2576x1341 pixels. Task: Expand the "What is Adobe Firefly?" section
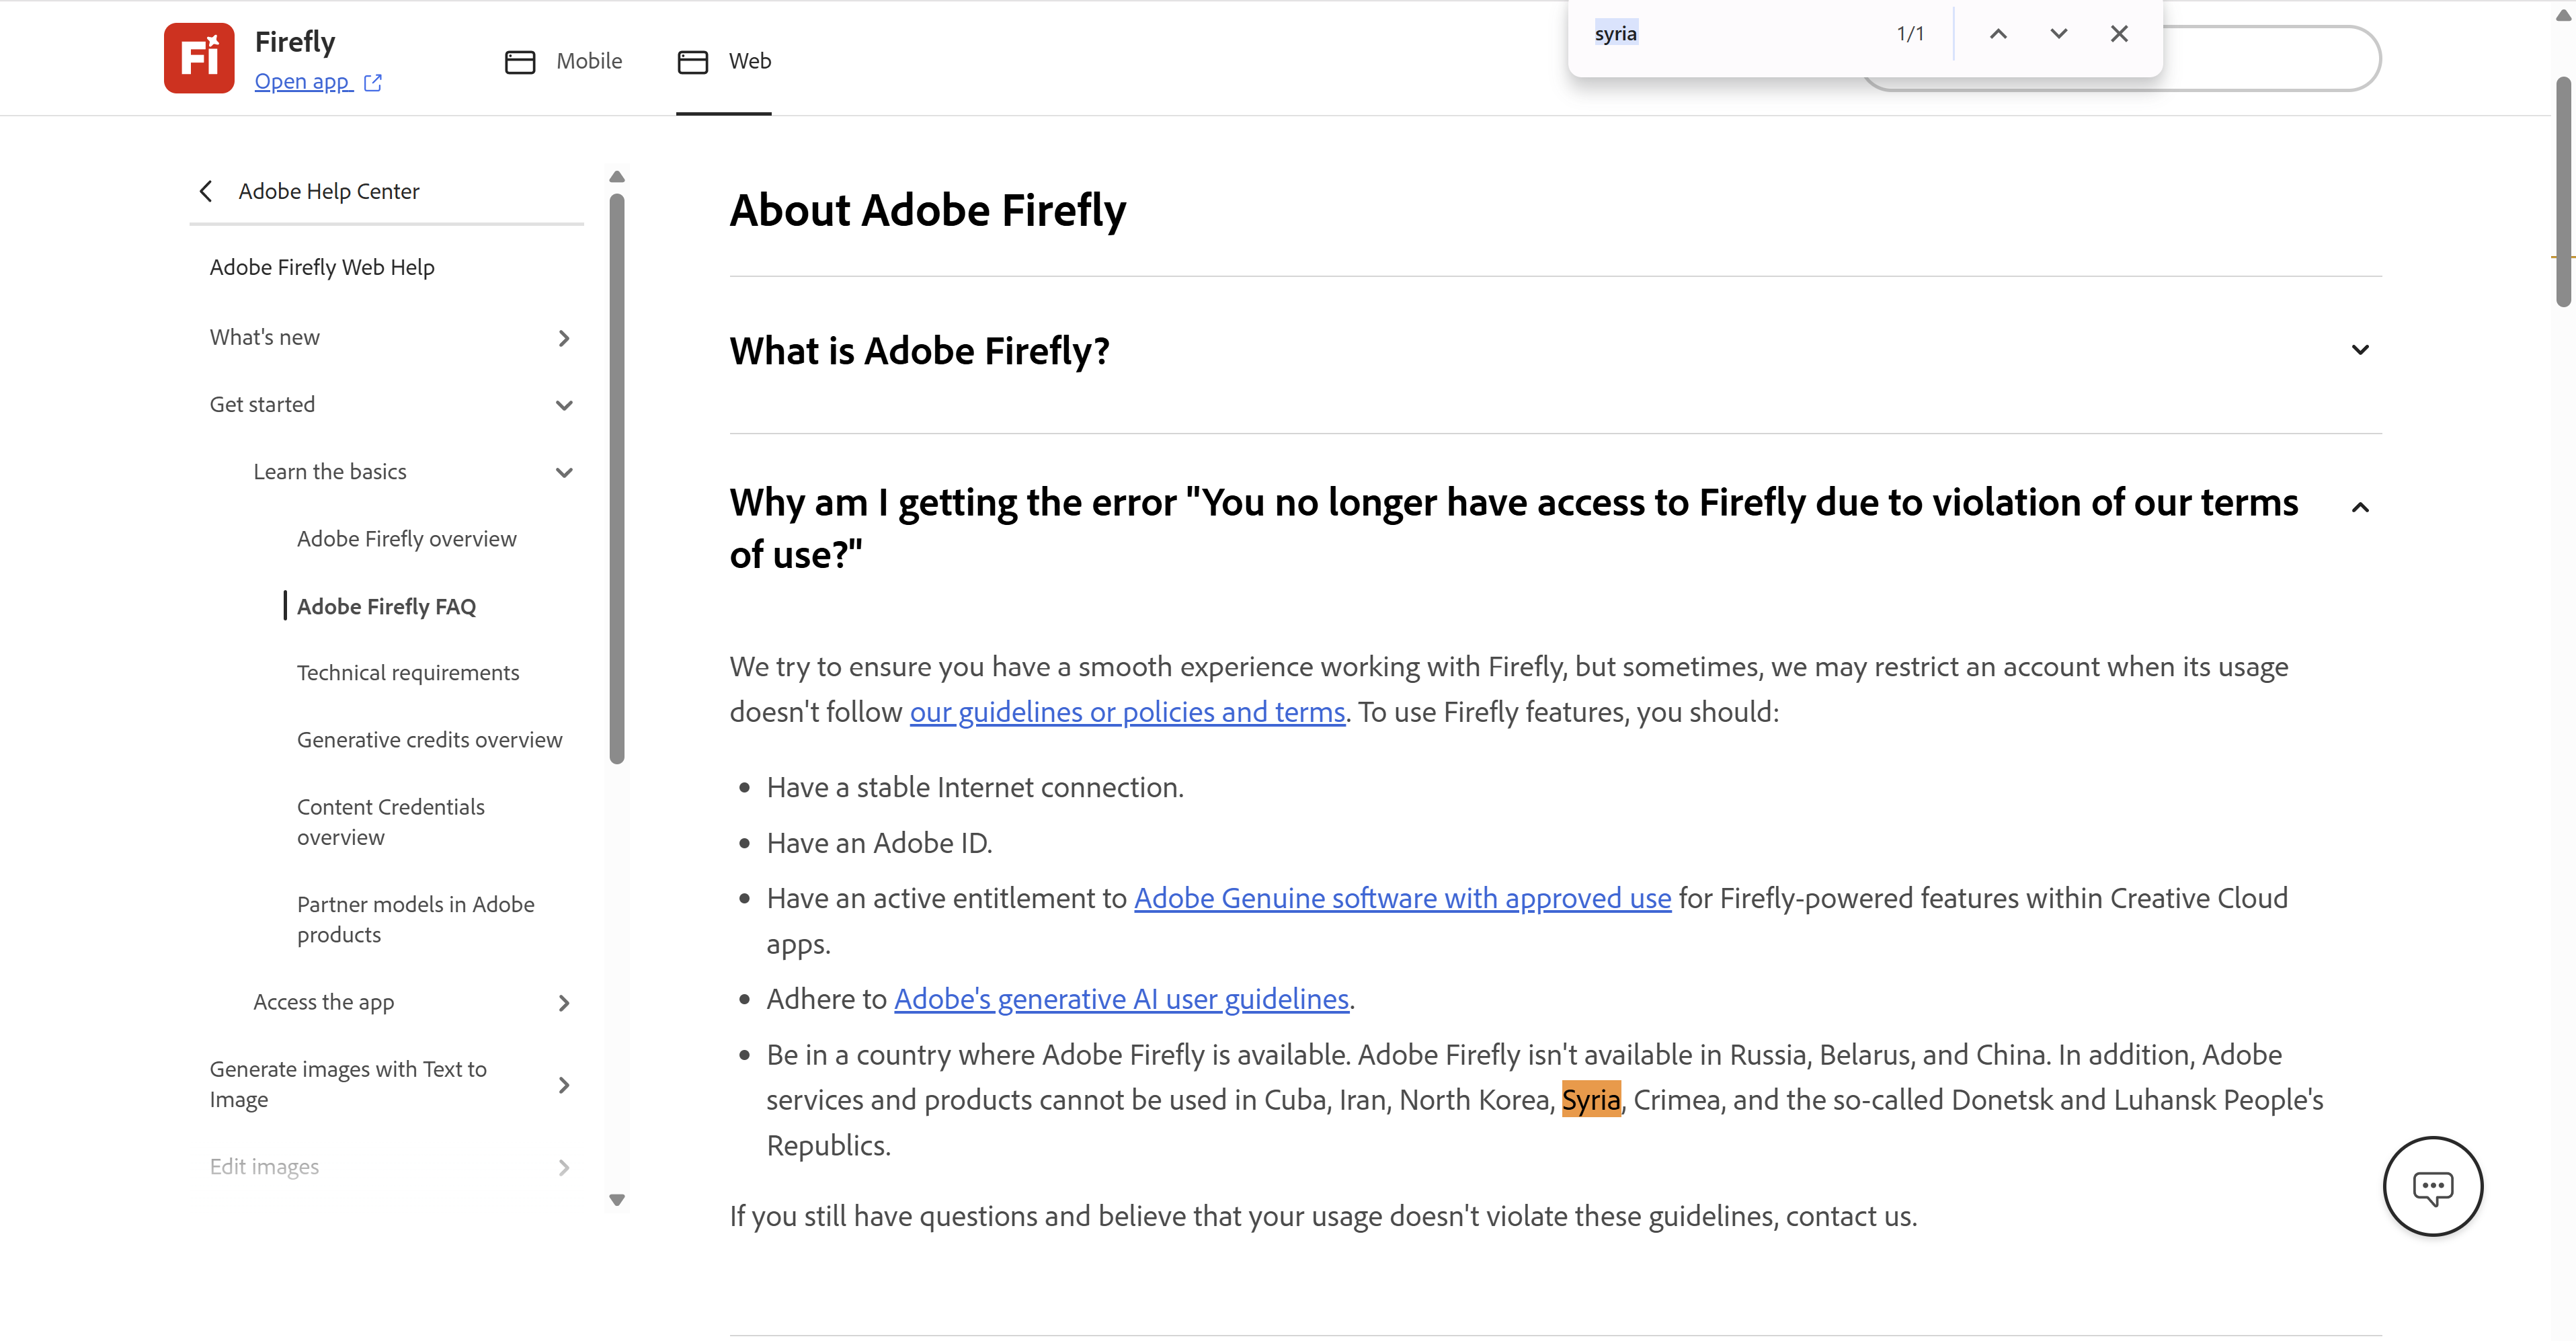(x=2360, y=350)
